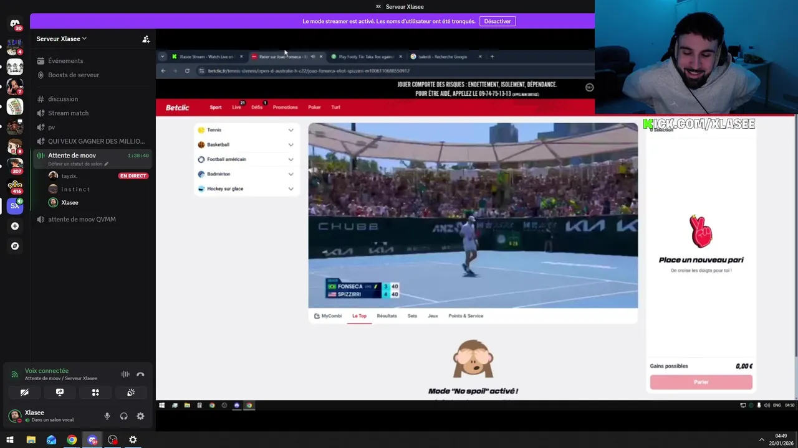Image resolution: width=798 pixels, height=448 pixels.
Task: Expand the Serveur Xlasee server menu
Action: (62, 39)
